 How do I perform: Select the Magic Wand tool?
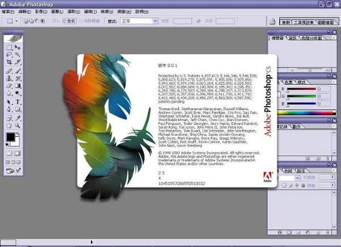pyautogui.click(x=18, y=55)
